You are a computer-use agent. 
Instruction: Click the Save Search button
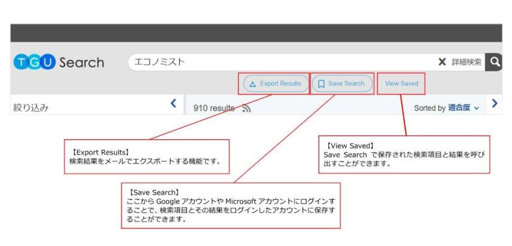[342, 83]
